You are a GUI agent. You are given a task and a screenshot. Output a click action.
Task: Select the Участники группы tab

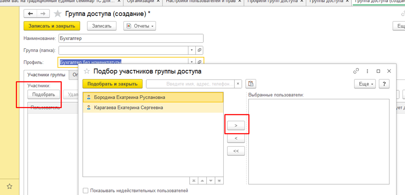pyautogui.click(x=46, y=75)
